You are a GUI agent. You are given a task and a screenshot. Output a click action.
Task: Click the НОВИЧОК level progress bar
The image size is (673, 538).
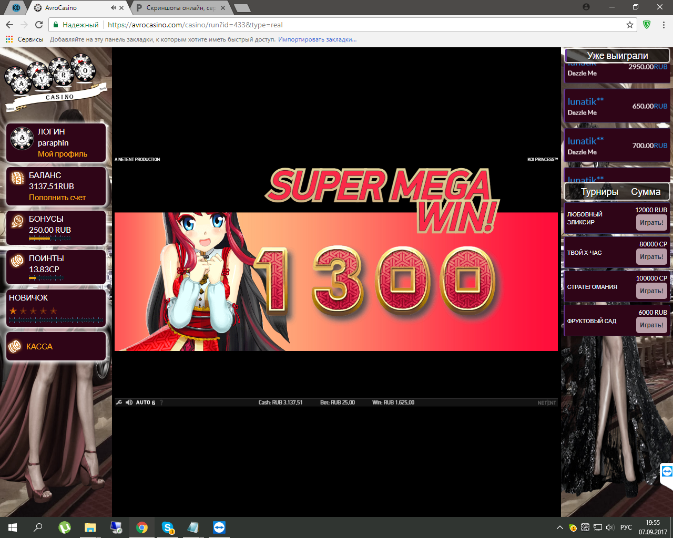(x=56, y=319)
